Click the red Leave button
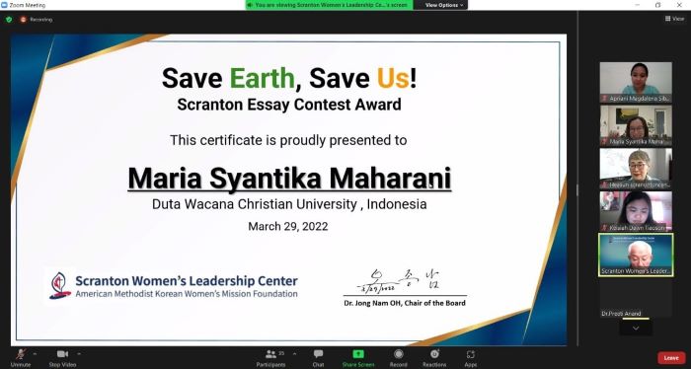This screenshot has width=691, height=369. click(671, 357)
